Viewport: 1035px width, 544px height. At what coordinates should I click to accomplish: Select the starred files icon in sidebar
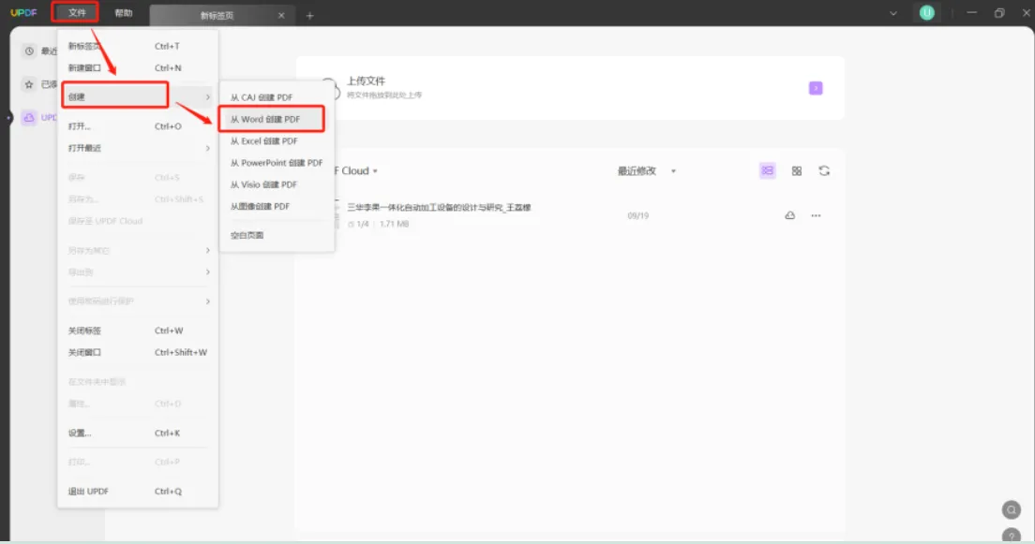pos(29,84)
